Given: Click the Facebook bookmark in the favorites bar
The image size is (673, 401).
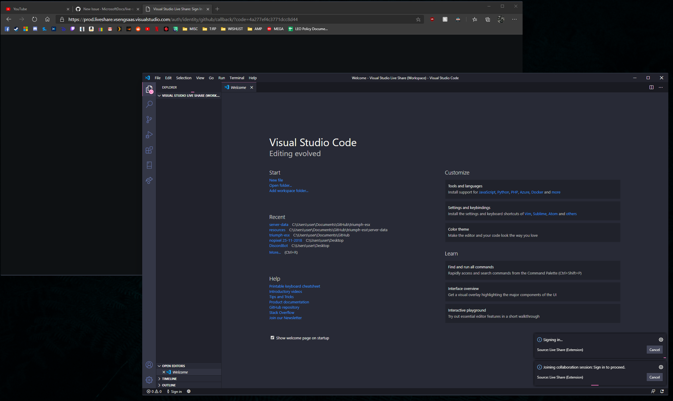Looking at the screenshot, I should (x=7, y=29).
